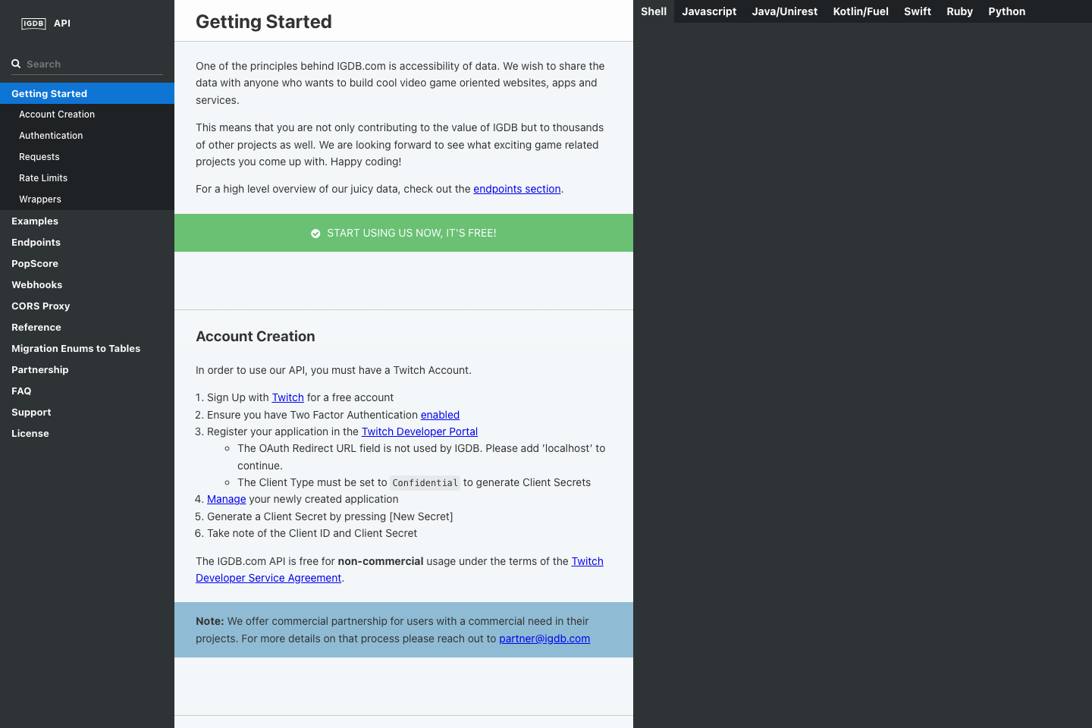Open the FAQ page from the sidebar
Viewport: 1092px width, 728px height.
click(x=21, y=391)
